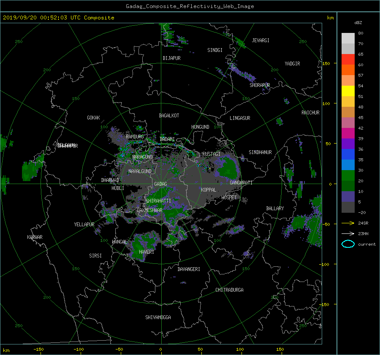
Task: Click the LAXMESHWAR city label
Action: (x=149, y=210)
